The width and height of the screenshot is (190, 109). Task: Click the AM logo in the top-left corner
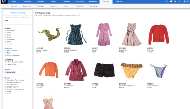4,2
